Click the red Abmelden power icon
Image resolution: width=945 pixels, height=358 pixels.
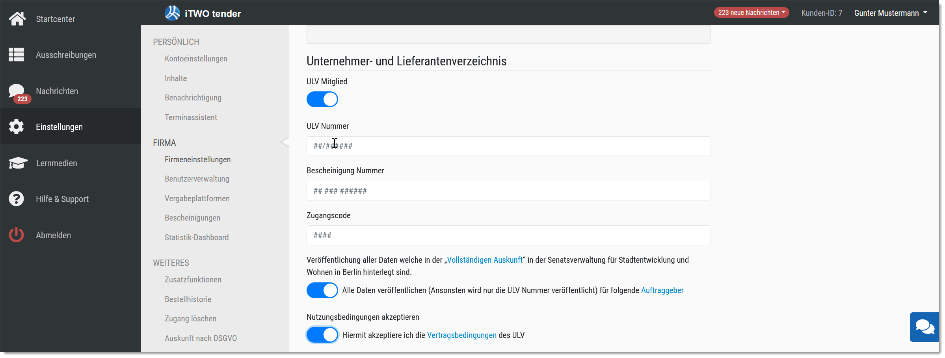tap(16, 235)
